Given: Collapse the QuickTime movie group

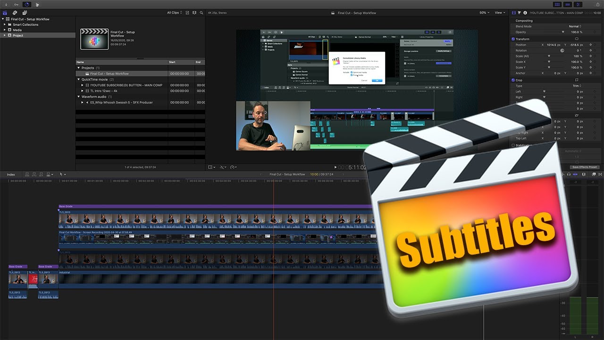Looking at the screenshot, I should coord(79,79).
